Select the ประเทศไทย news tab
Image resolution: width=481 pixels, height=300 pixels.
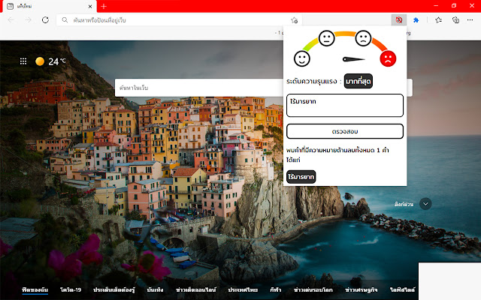pyautogui.click(x=243, y=289)
